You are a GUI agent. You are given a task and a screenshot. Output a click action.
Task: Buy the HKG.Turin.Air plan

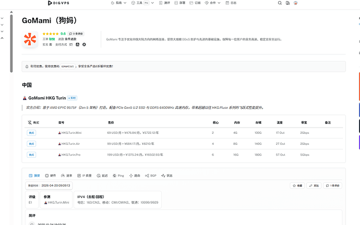point(31,144)
